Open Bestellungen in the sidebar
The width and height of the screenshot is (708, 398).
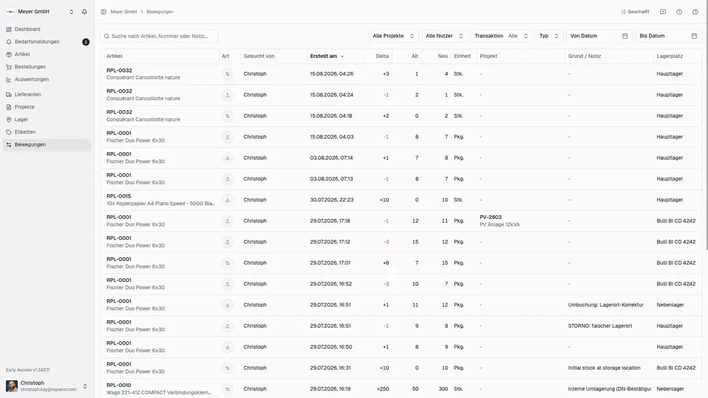click(x=47, y=67)
